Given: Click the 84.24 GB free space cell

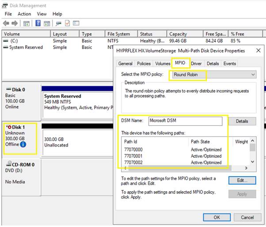Looking at the screenshot, I should pos(214,41).
